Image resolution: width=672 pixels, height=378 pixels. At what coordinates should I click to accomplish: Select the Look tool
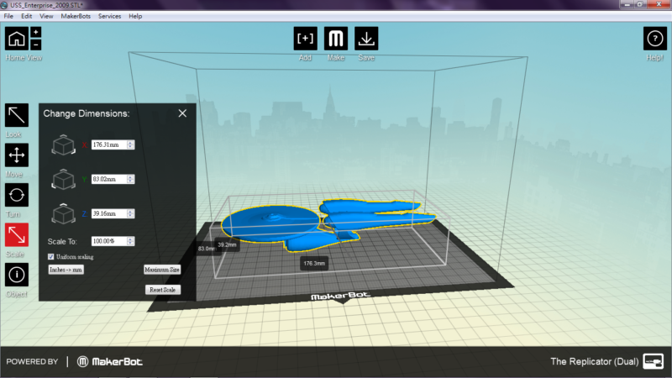(17, 115)
